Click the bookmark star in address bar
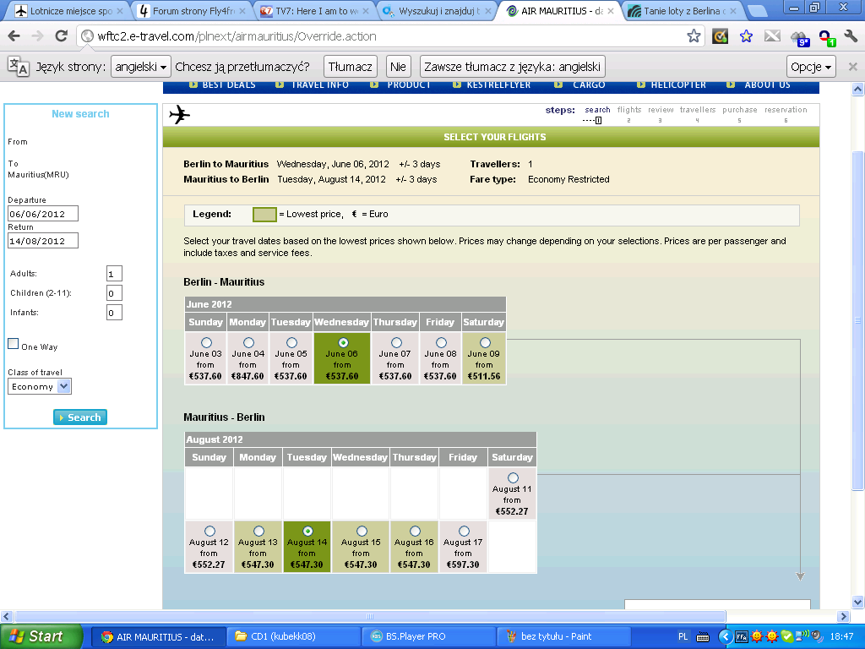Screen dimensions: 865x649 694,36
